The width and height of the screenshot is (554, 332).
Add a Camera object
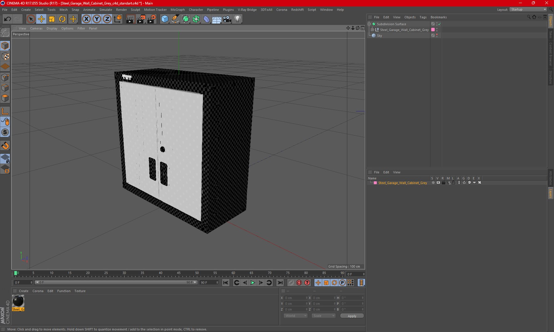[227, 19]
